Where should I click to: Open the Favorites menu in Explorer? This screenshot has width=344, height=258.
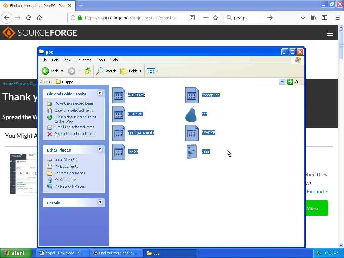(84, 60)
